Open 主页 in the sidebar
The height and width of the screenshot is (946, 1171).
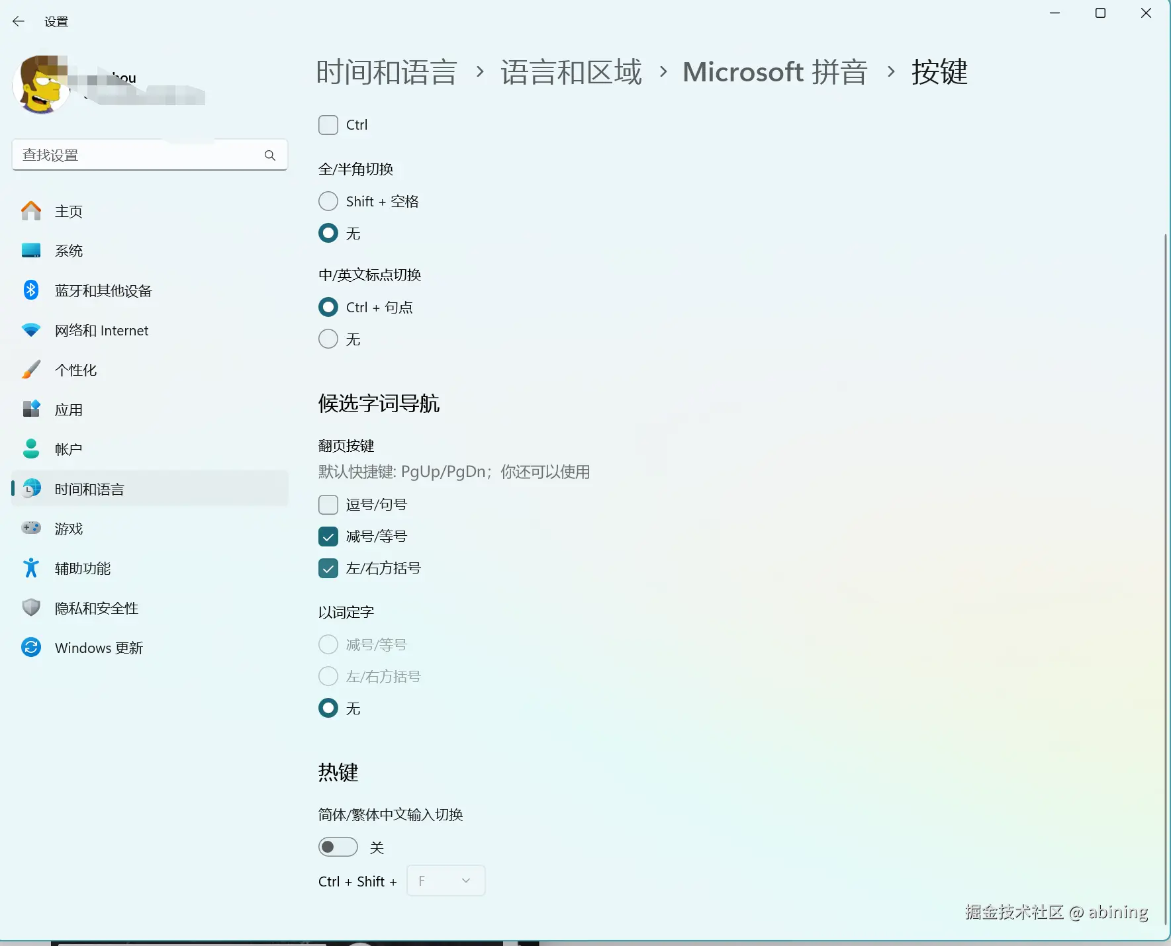[150, 211]
